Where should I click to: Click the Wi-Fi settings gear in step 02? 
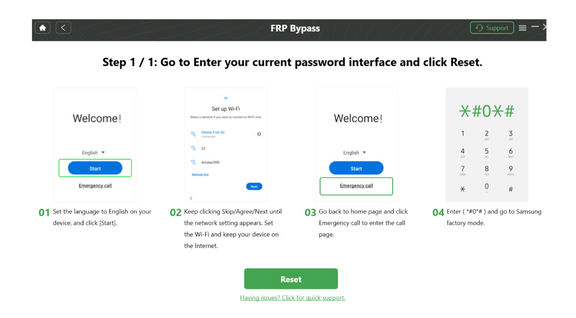[259, 134]
